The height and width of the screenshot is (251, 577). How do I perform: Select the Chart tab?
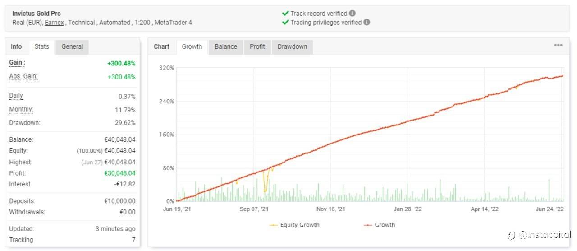point(162,46)
